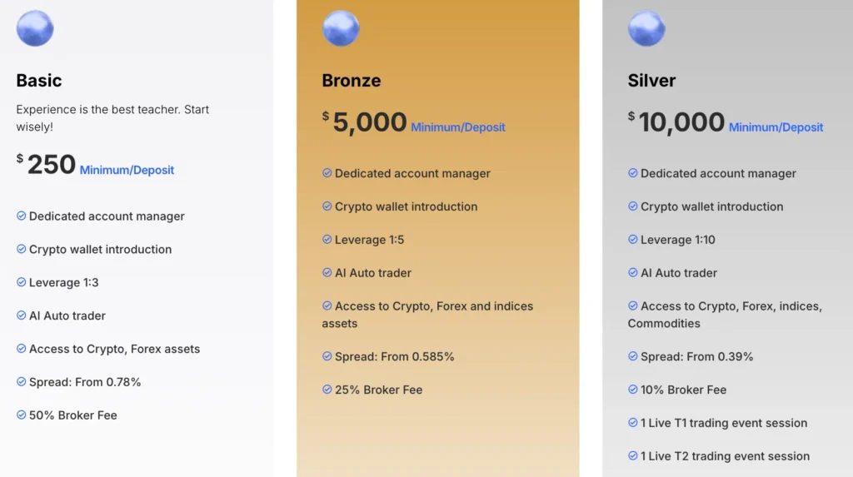The width and height of the screenshot is (853, 477).
Task: Open Basic plan Minimum/Deposit link
Action: coord(127,170)
